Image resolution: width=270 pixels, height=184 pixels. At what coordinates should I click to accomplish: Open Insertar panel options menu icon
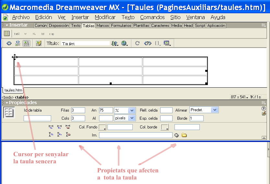click(264, 25)
